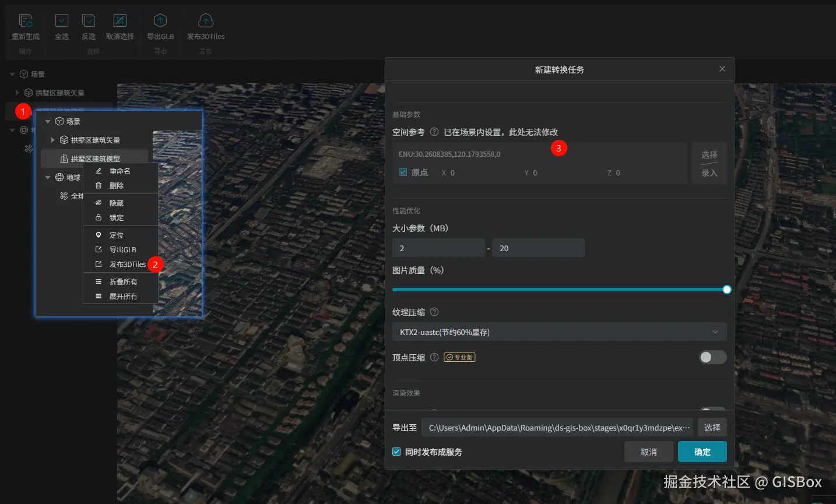Click the help icon next to 顶点压缩
This screenshot has height=504, width=836.
click(434, 357)
